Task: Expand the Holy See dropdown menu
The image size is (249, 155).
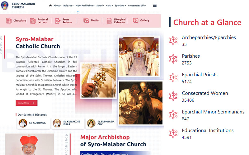Action: (x=68, y=6)
